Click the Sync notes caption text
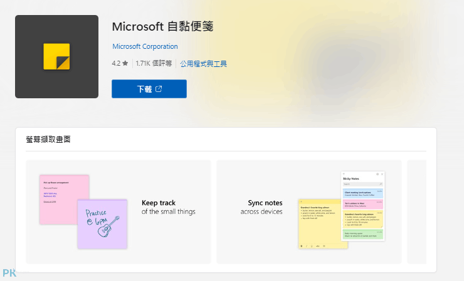 [261, 207]
